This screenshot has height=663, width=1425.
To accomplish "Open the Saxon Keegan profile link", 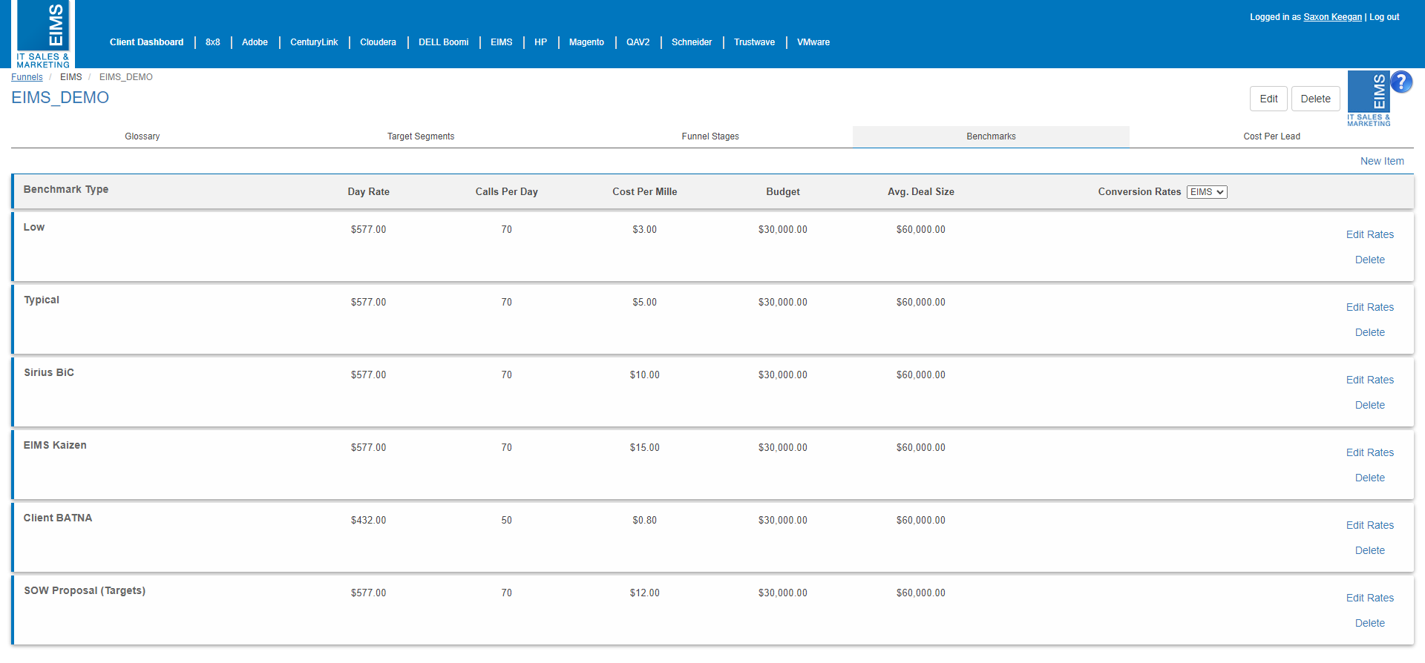I will click(1332, 17).
